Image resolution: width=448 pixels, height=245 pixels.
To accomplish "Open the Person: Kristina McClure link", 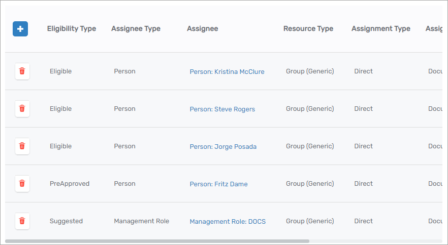I will pyautogui.click(x=227, y=72).
